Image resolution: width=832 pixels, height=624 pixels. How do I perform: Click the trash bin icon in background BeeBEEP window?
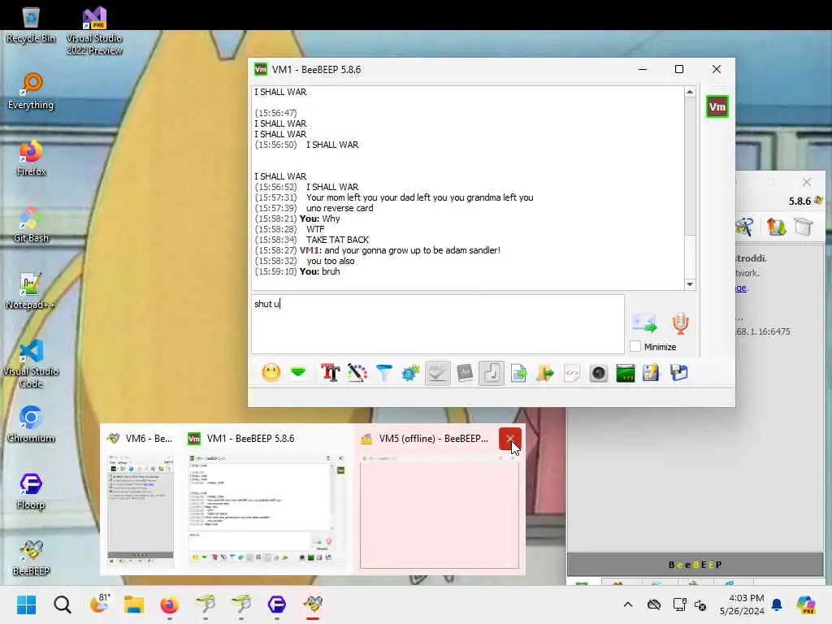804,227
